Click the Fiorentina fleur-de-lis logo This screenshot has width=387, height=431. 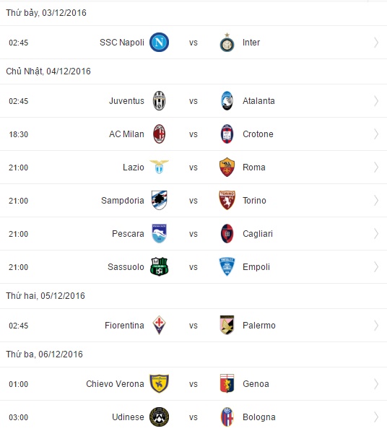tap(159, 325)
